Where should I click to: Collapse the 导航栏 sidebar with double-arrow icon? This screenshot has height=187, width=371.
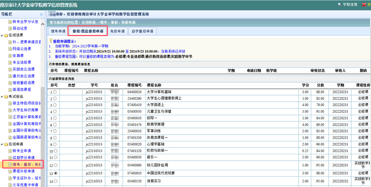tap(42, 14)
